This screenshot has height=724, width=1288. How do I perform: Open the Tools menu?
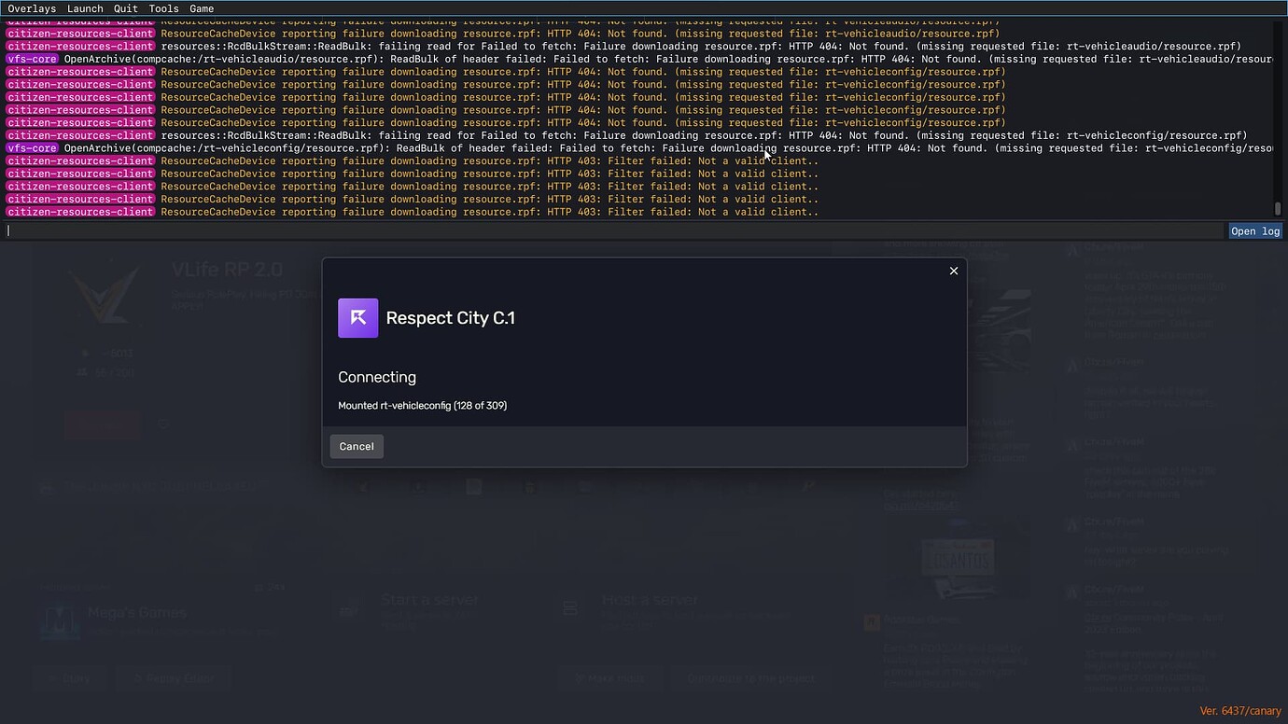click(x=163, y=8)
